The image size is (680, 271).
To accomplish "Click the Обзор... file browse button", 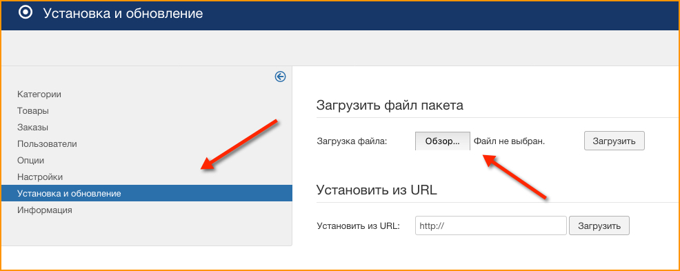I will 442,141.
